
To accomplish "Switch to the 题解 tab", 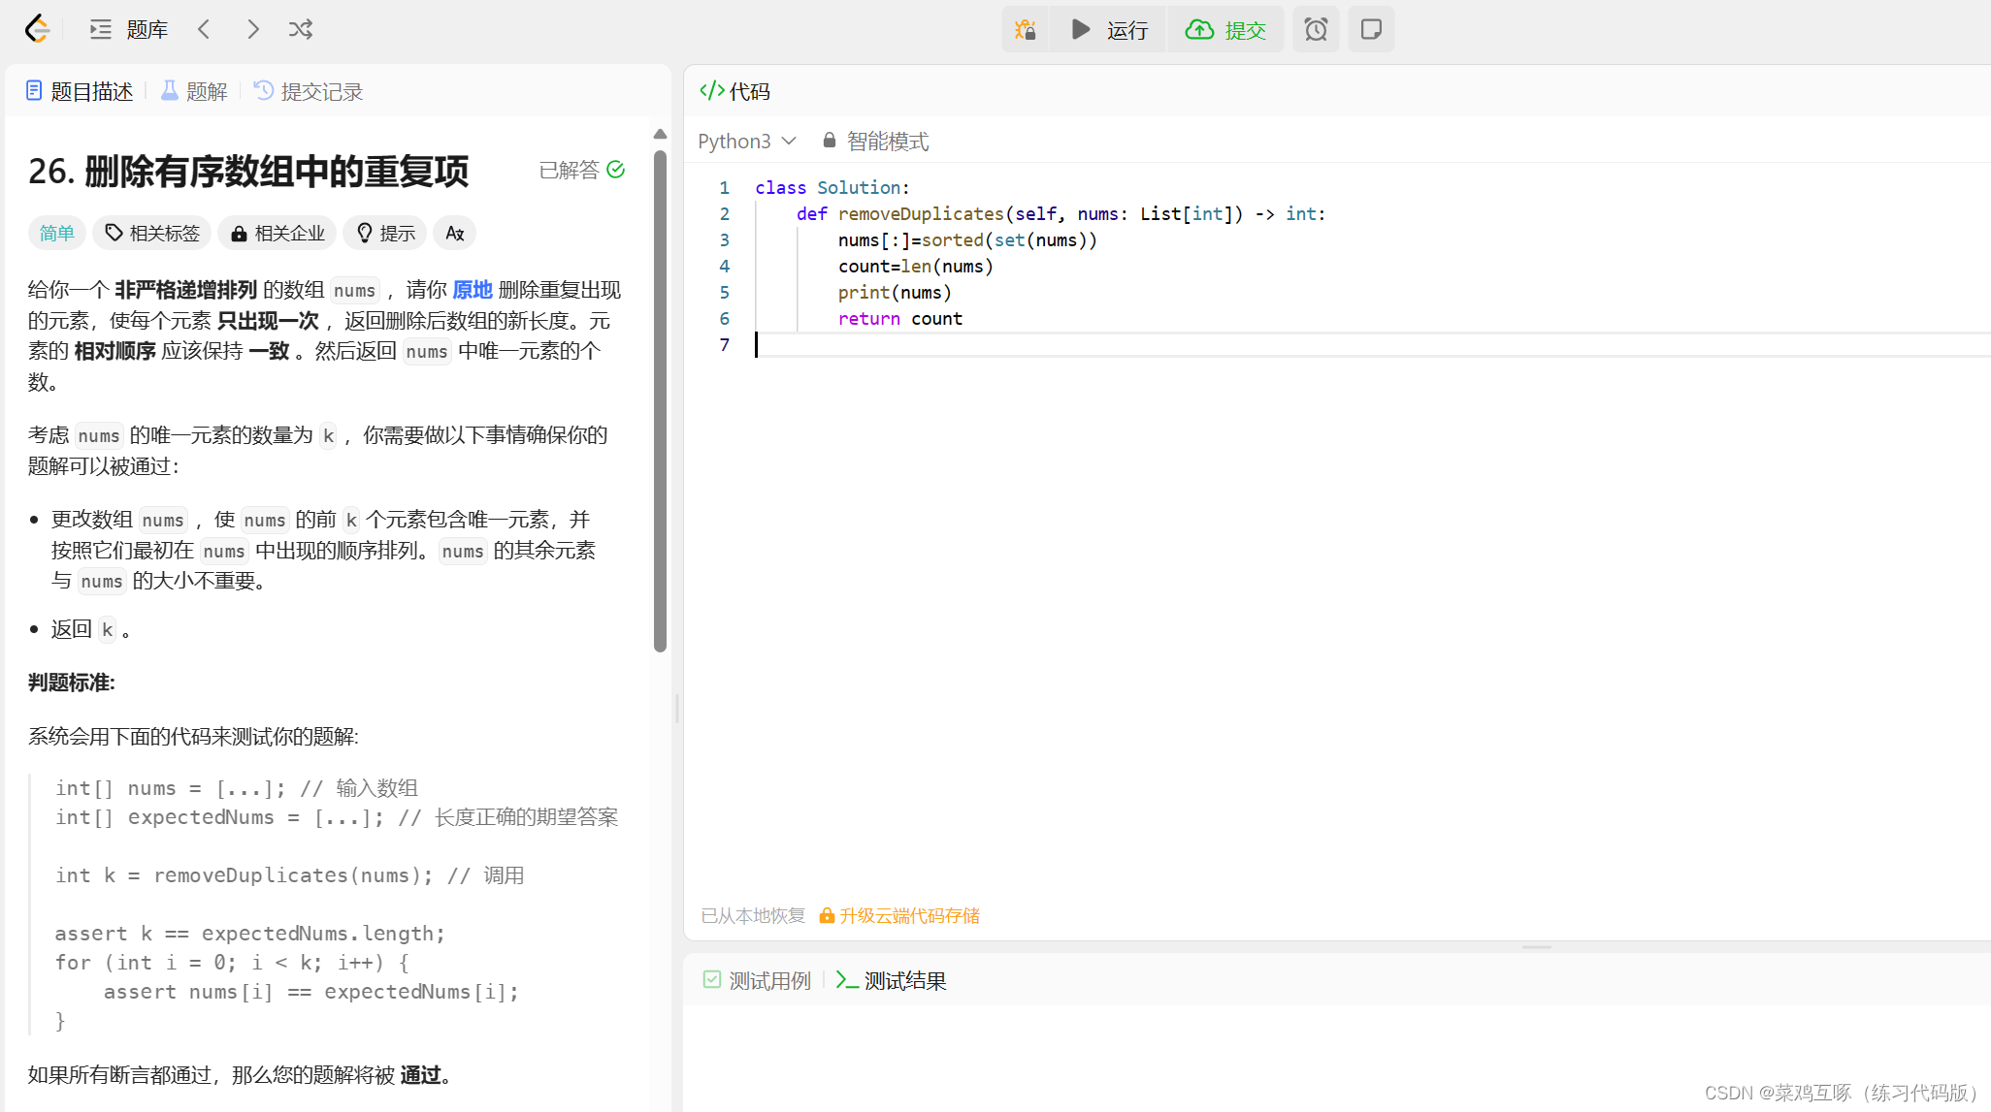I will coord(193,90).
